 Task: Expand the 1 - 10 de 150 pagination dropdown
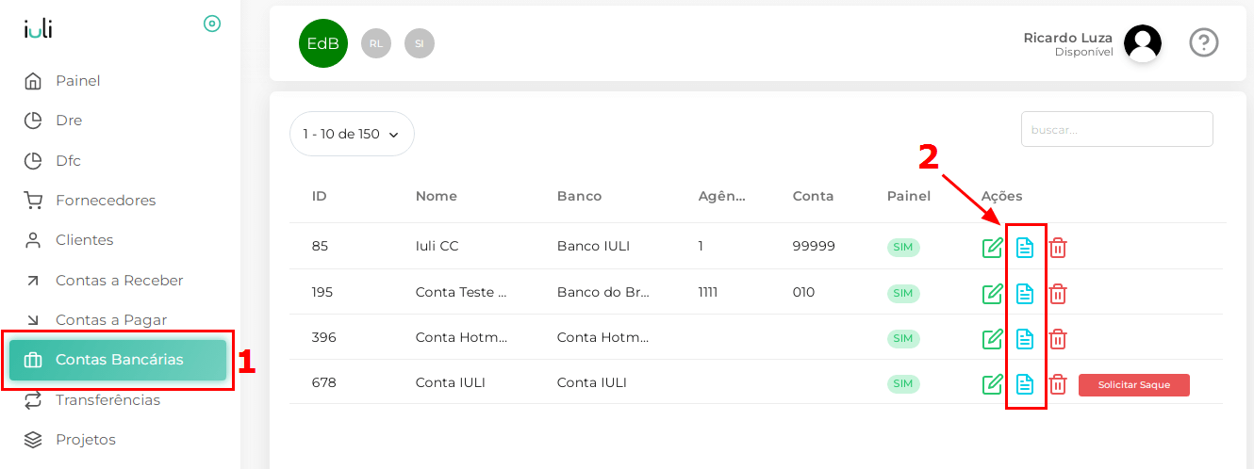[352, 134]
